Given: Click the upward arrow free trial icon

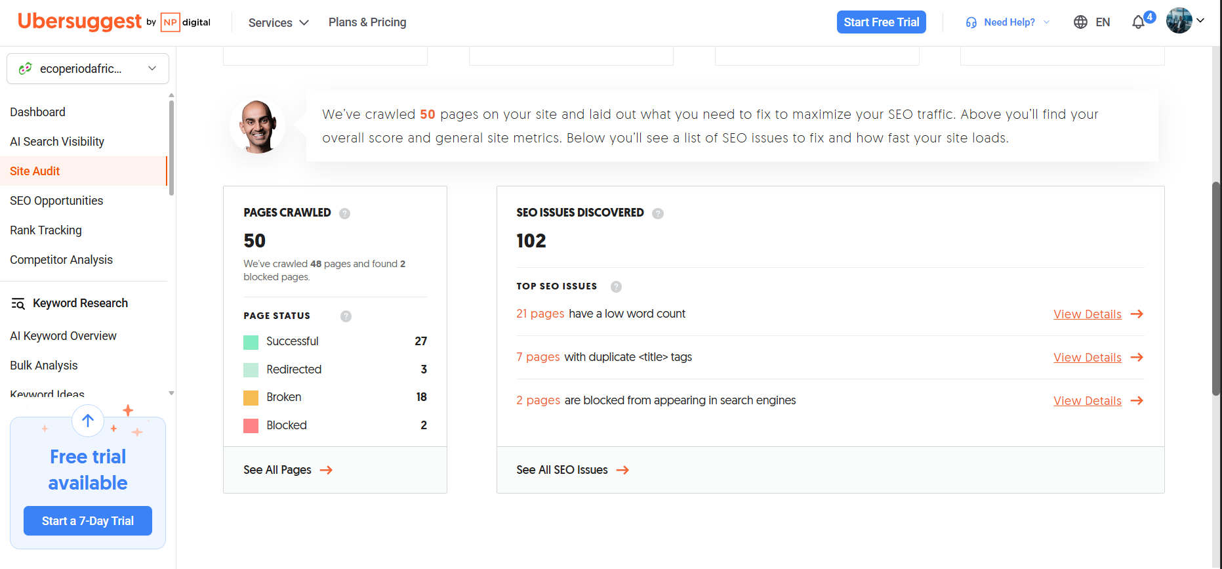Looking at the screenshot, I should tap(88, 421).
